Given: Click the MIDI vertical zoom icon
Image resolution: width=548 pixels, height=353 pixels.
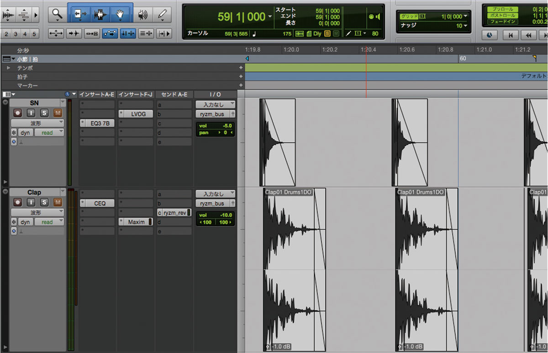Looking at the screenshot, I should tap(25, 15).
